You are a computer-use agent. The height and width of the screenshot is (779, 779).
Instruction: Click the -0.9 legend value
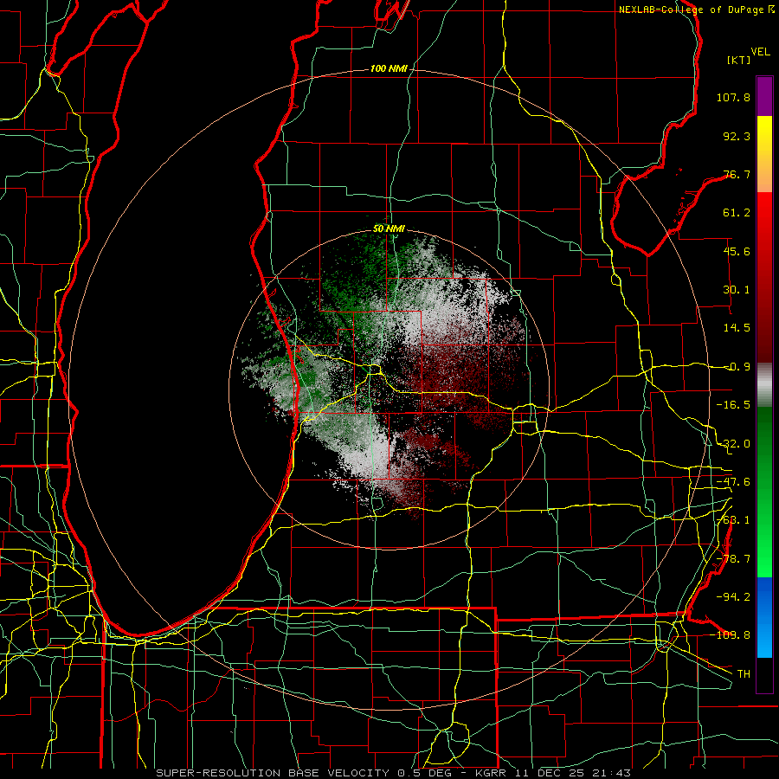click(737, 367)
